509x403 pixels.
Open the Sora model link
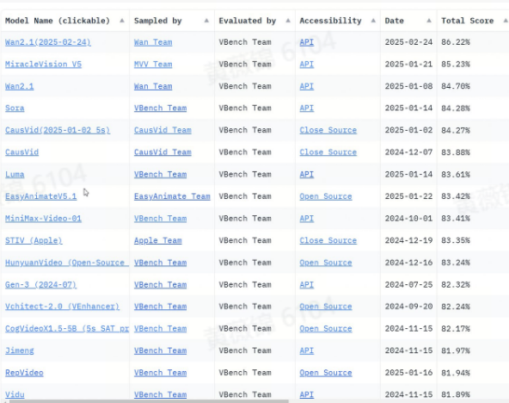tap(15, 108)
